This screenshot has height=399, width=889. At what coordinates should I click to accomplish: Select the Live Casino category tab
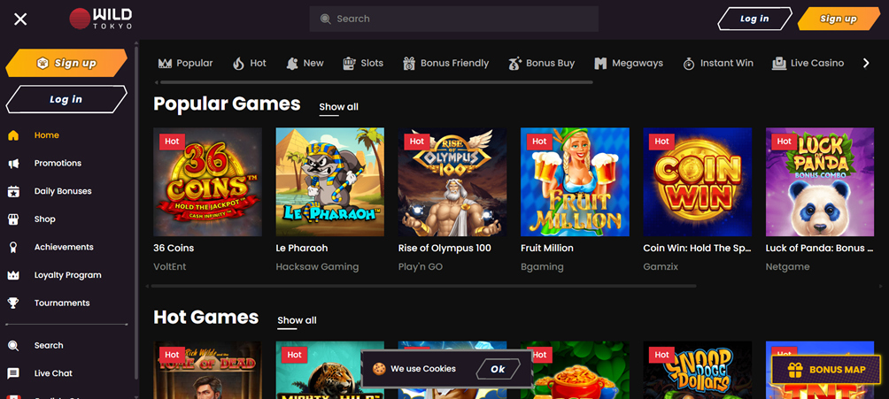808,64
